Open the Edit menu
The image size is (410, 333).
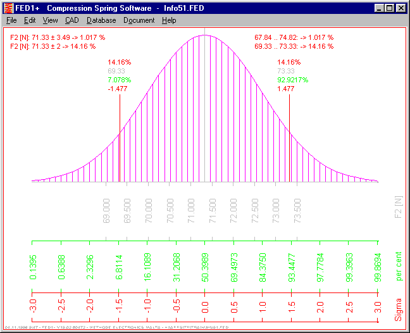30,20
